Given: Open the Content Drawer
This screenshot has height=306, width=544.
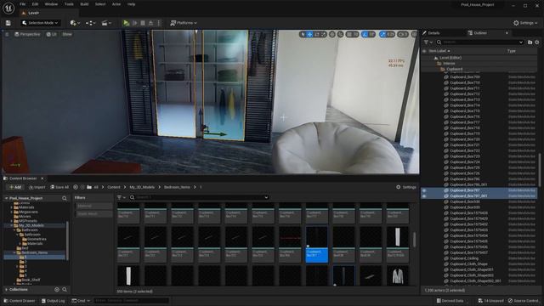Looking at the screenshot, I should [19, 301].
